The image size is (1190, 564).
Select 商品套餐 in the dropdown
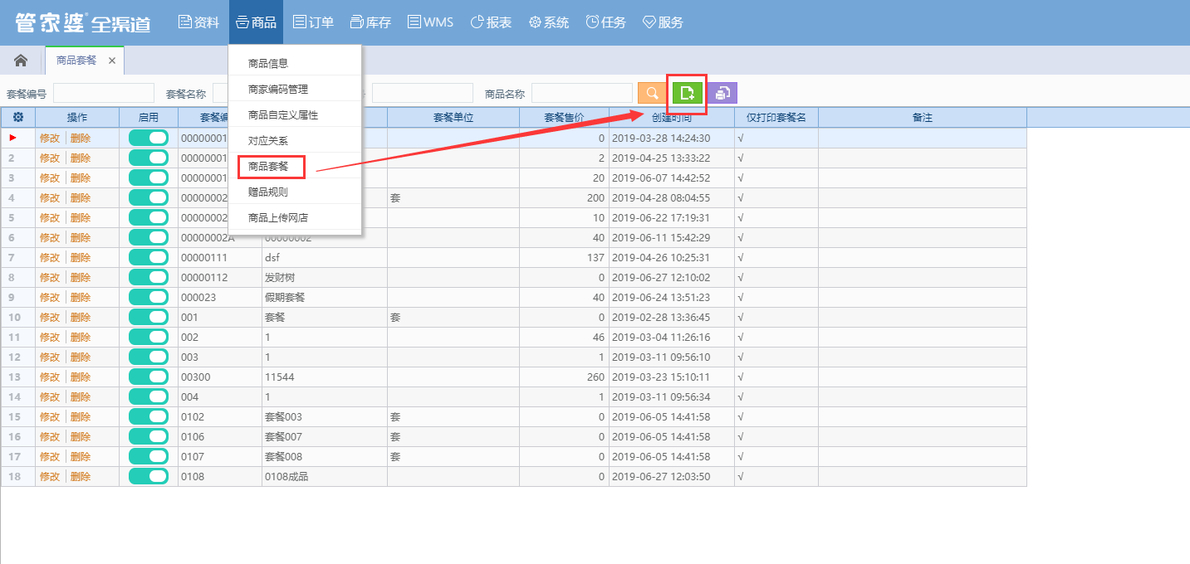tap(295, 166)
